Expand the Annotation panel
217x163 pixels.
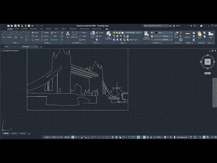coord(77,43)
